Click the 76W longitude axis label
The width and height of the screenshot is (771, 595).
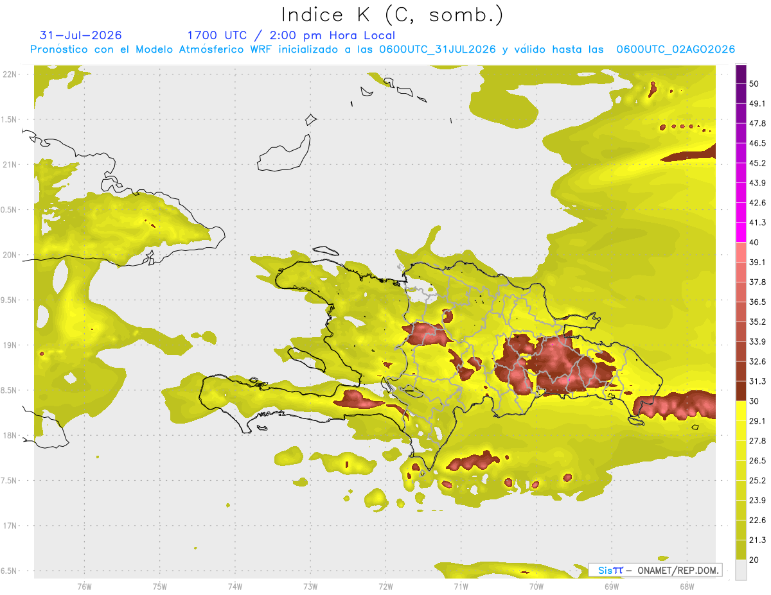coord(84,586)
